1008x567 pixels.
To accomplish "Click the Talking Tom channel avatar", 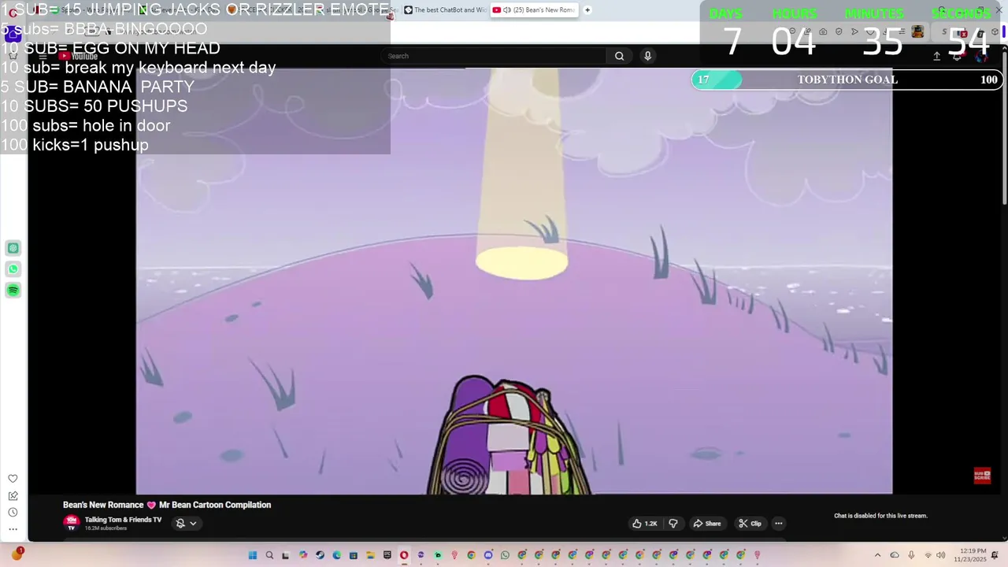I will coord(72,523).
